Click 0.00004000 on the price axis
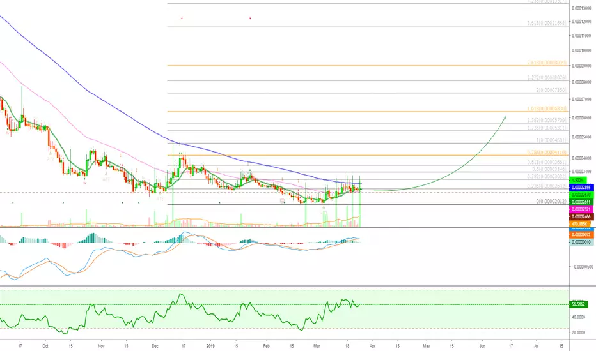This screenshot has height=351, width=596. pos(581,158)
